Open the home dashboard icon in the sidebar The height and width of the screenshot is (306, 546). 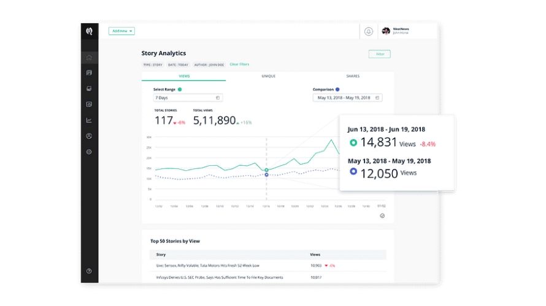89,58
